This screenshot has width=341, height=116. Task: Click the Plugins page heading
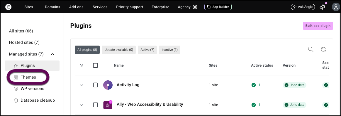tap(81, 26)
